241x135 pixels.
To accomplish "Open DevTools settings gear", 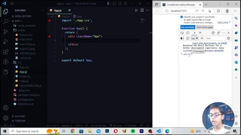I will coord(213,33).
